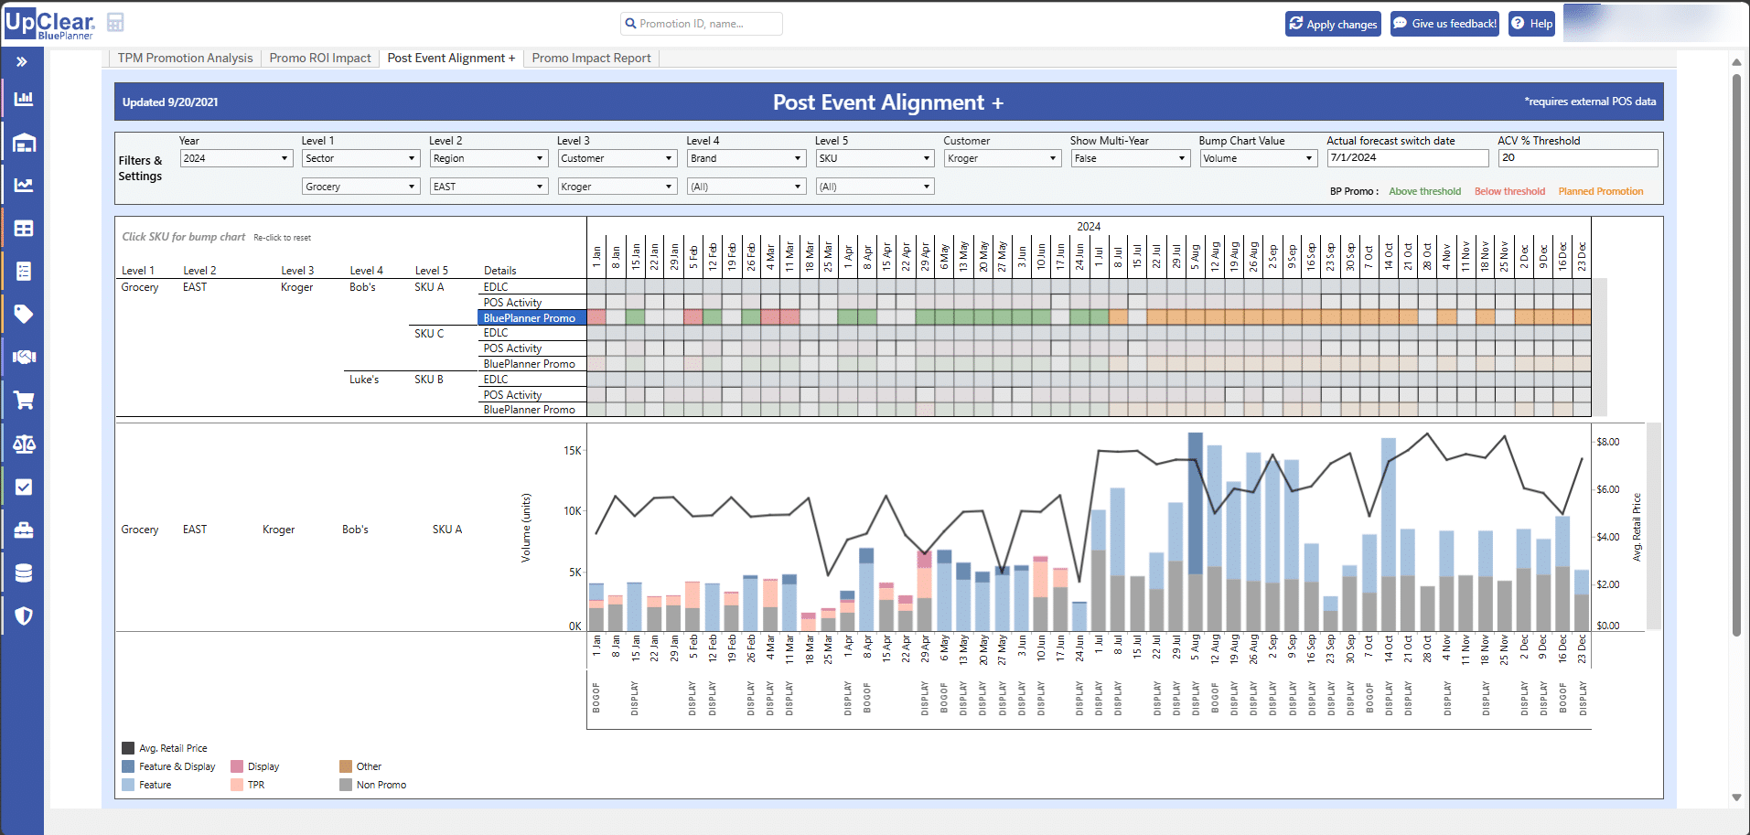Image resolution: width=1750 pixels, height=835 pixels.
Task: Open the bar chart sidebar icon
Action: click(24, 99)
